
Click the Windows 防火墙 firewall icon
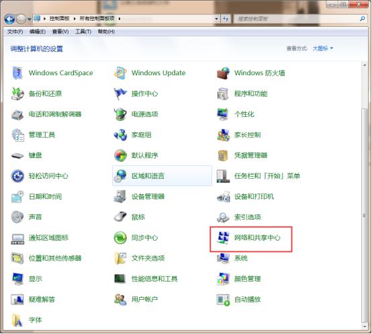[223, 73]
